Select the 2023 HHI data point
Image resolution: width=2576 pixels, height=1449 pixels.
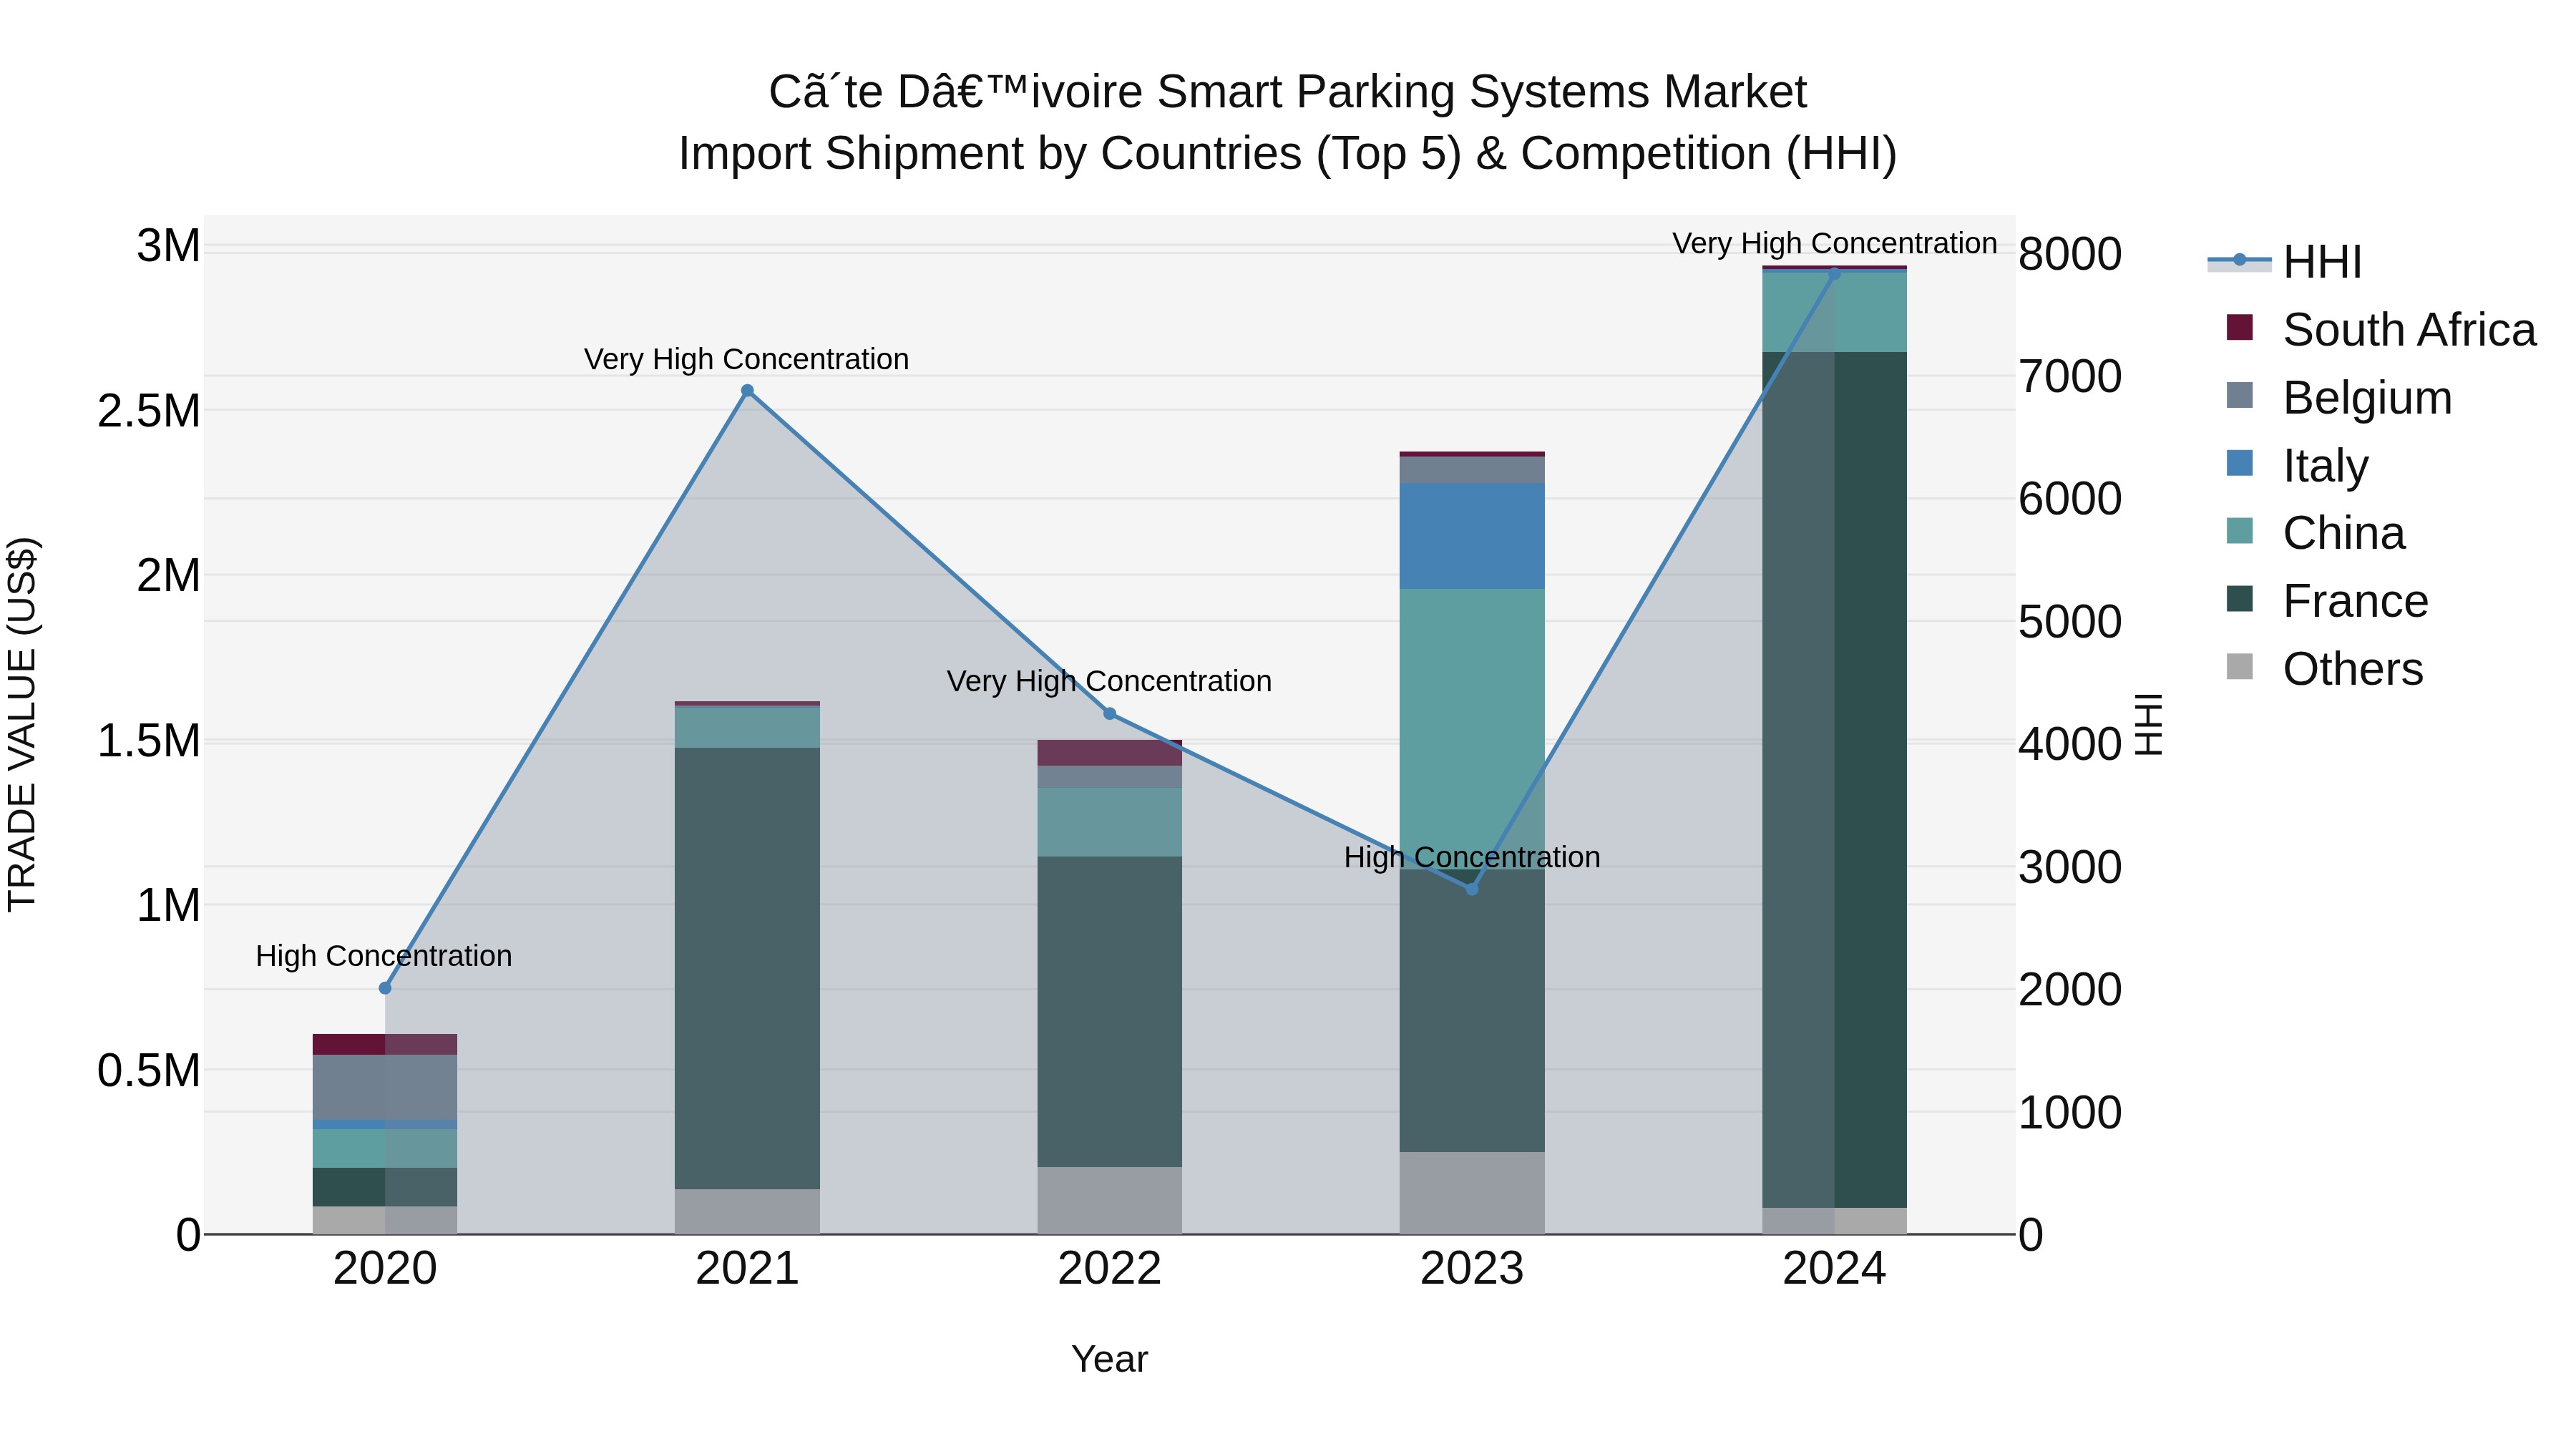tap(1472, 889)
